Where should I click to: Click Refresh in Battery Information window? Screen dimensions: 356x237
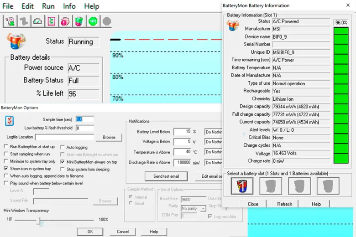(x=284, y=204)
